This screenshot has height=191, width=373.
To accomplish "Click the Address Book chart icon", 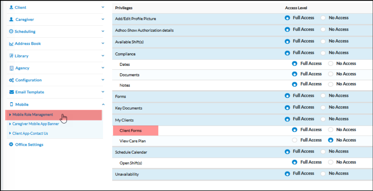I will 10,44.
